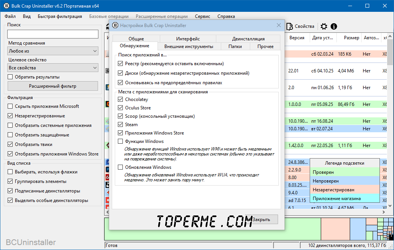Image resolution: width=394 pixels, height=250 pixels.
Task: Toggle Основываясь на предопределённых правилах checkbox
Action: 121,83
